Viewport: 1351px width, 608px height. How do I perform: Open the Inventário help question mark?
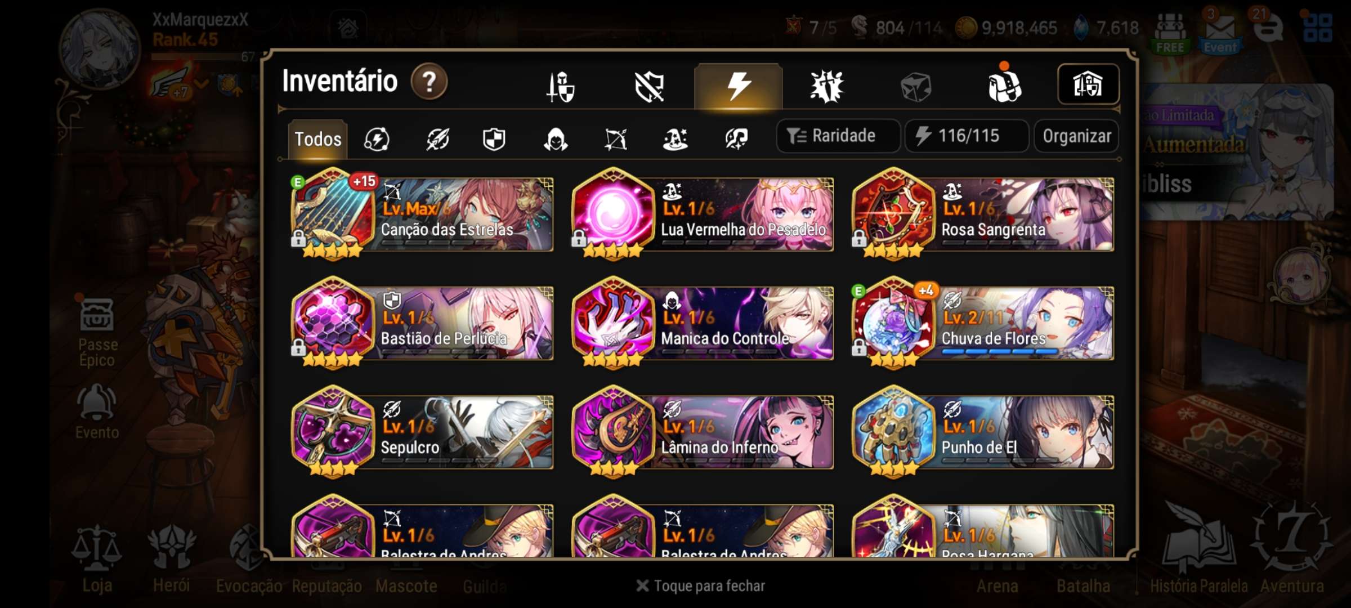click(429, 82)
